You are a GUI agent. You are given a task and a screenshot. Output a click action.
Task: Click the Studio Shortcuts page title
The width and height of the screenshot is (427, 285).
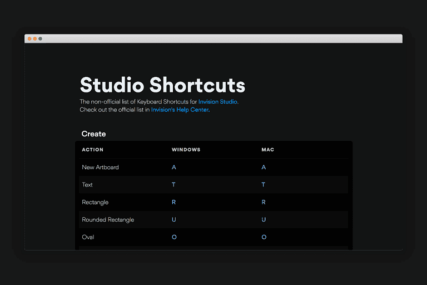click(162, 85)
